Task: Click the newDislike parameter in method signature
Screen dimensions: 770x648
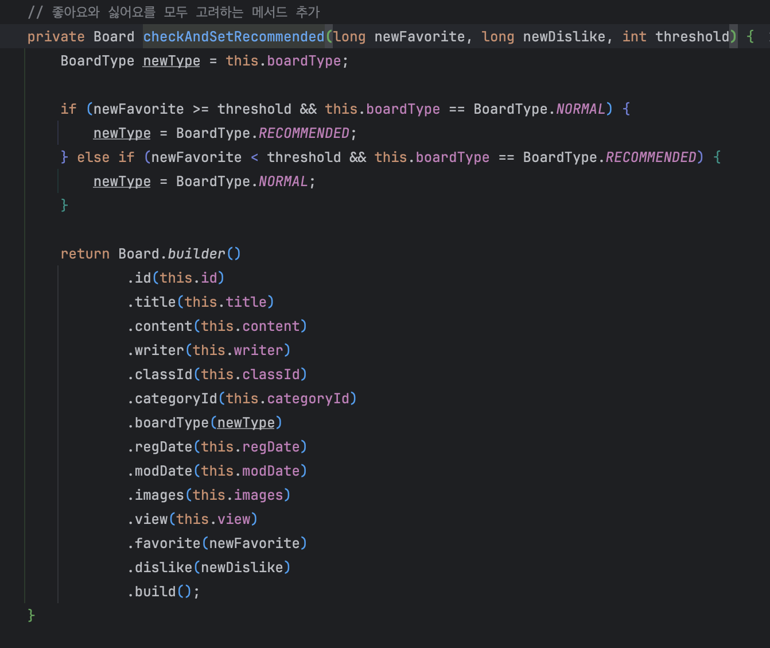Action: pyautogui.click(x=563, y=37)
